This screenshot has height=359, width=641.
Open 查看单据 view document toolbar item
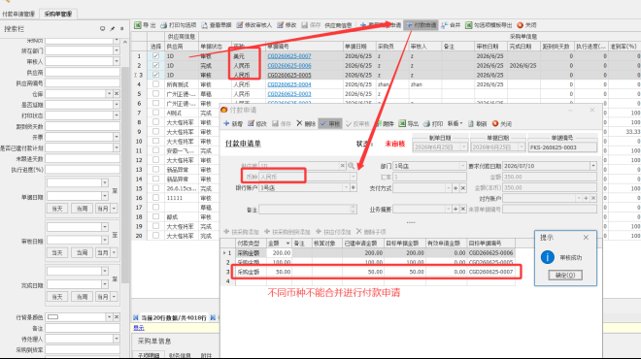(x=217, y=25)
